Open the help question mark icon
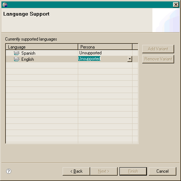Screen dimensions: 181x181 9,171
